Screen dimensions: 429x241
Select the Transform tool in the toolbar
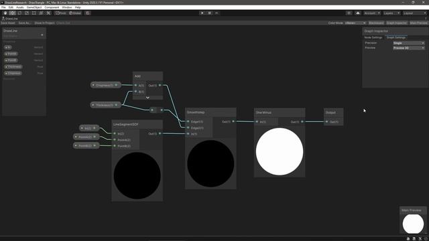tap(41, 13)
